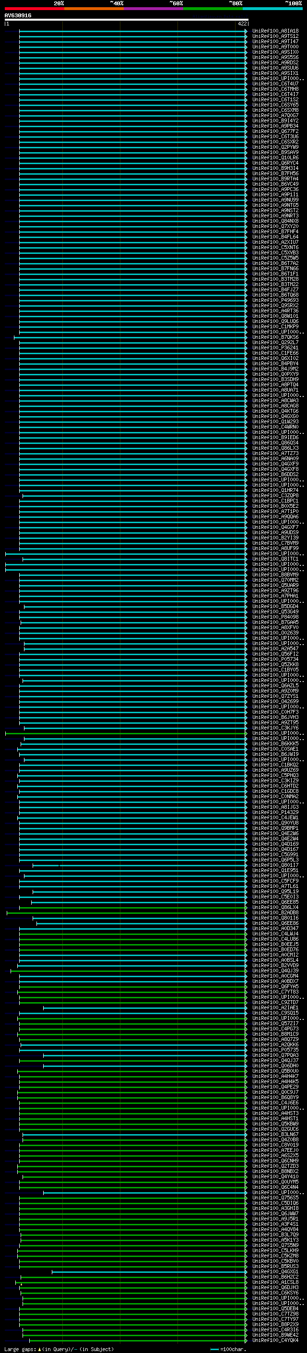This screenshot has width=307, height=1353.
Task: Select hit label UniRef100_Q1HR74
Action: click(275, 491)
